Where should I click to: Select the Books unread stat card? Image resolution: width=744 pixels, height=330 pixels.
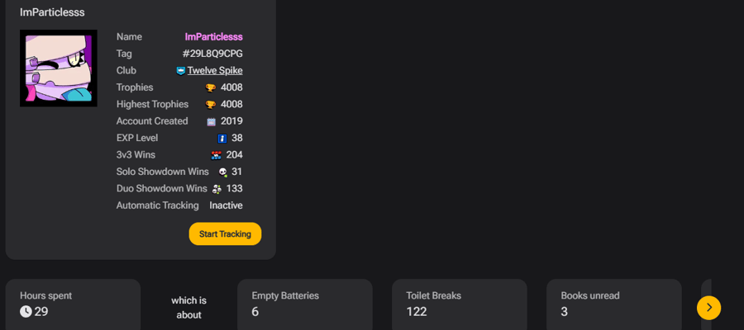[614, 304]
